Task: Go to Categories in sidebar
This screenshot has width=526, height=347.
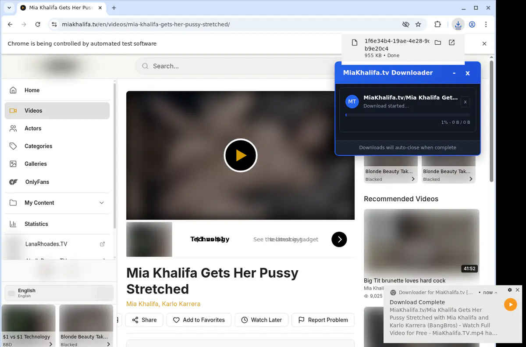Action: [57, 146]
